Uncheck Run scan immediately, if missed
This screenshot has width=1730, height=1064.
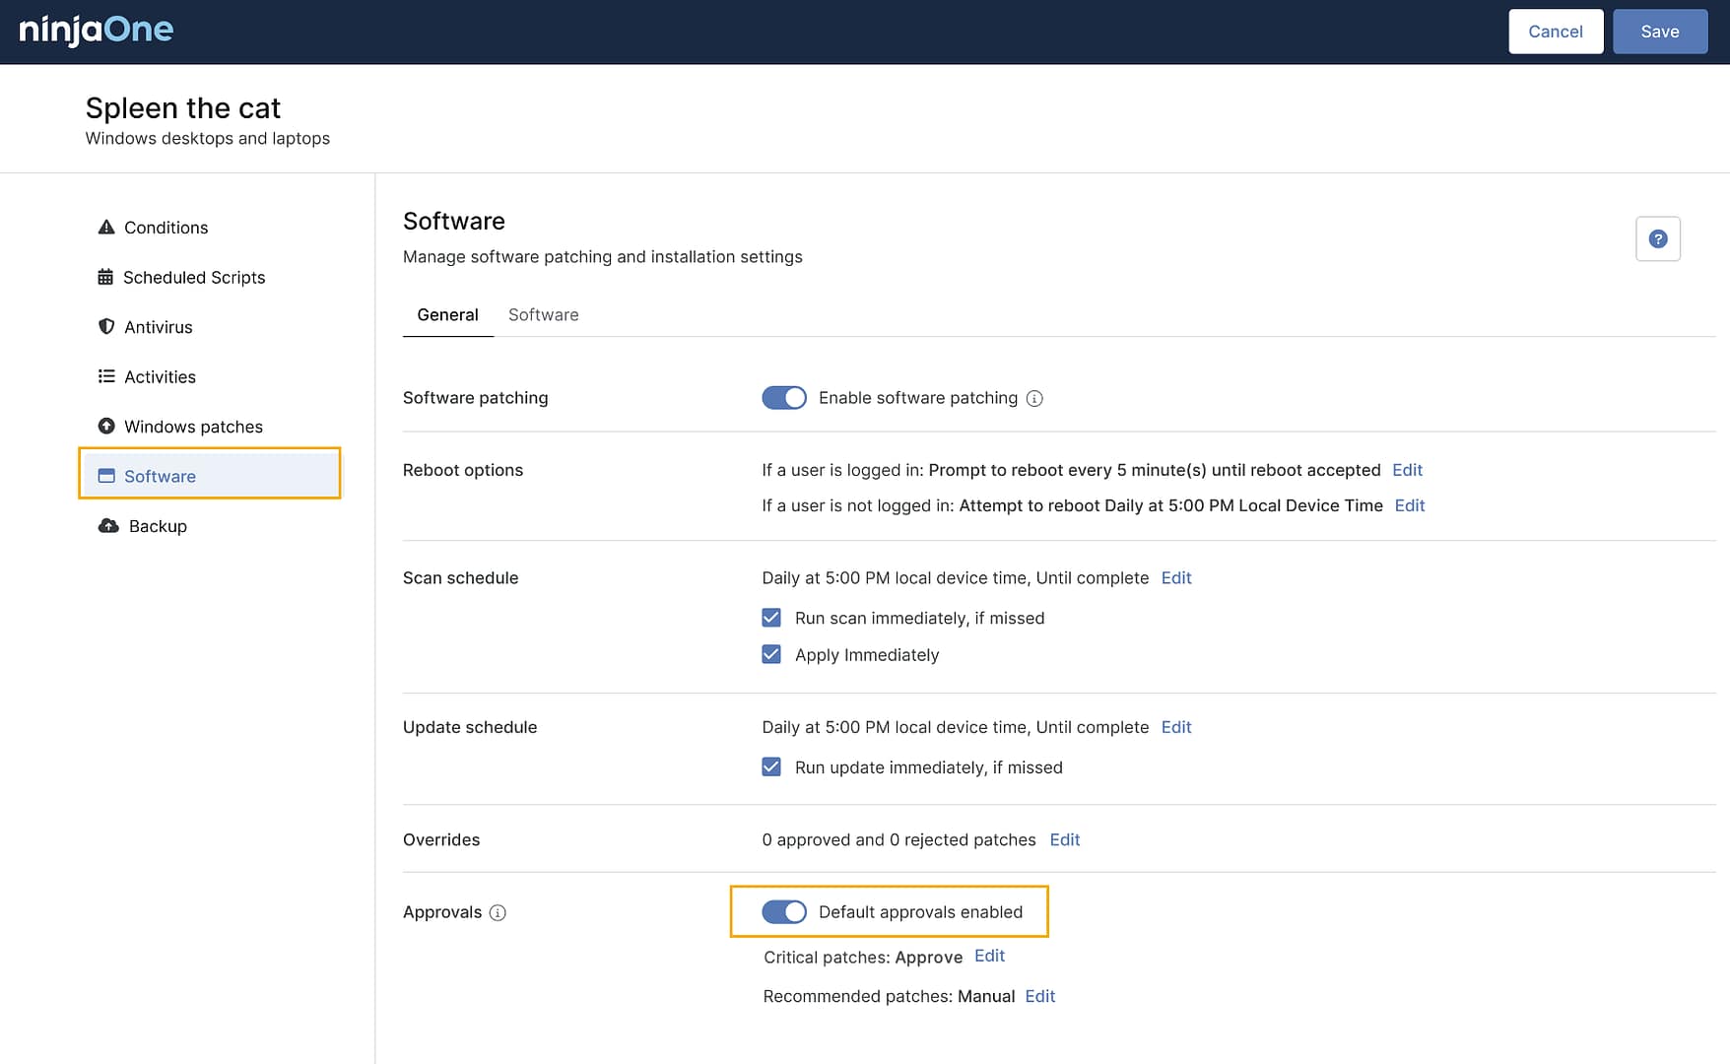click(x=771, y=618)
